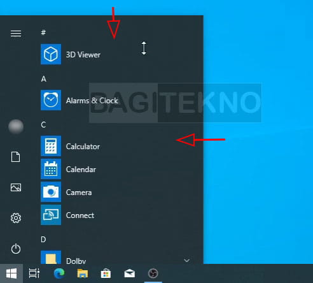Expand the Start menu hamburger

tap(16, 33)
